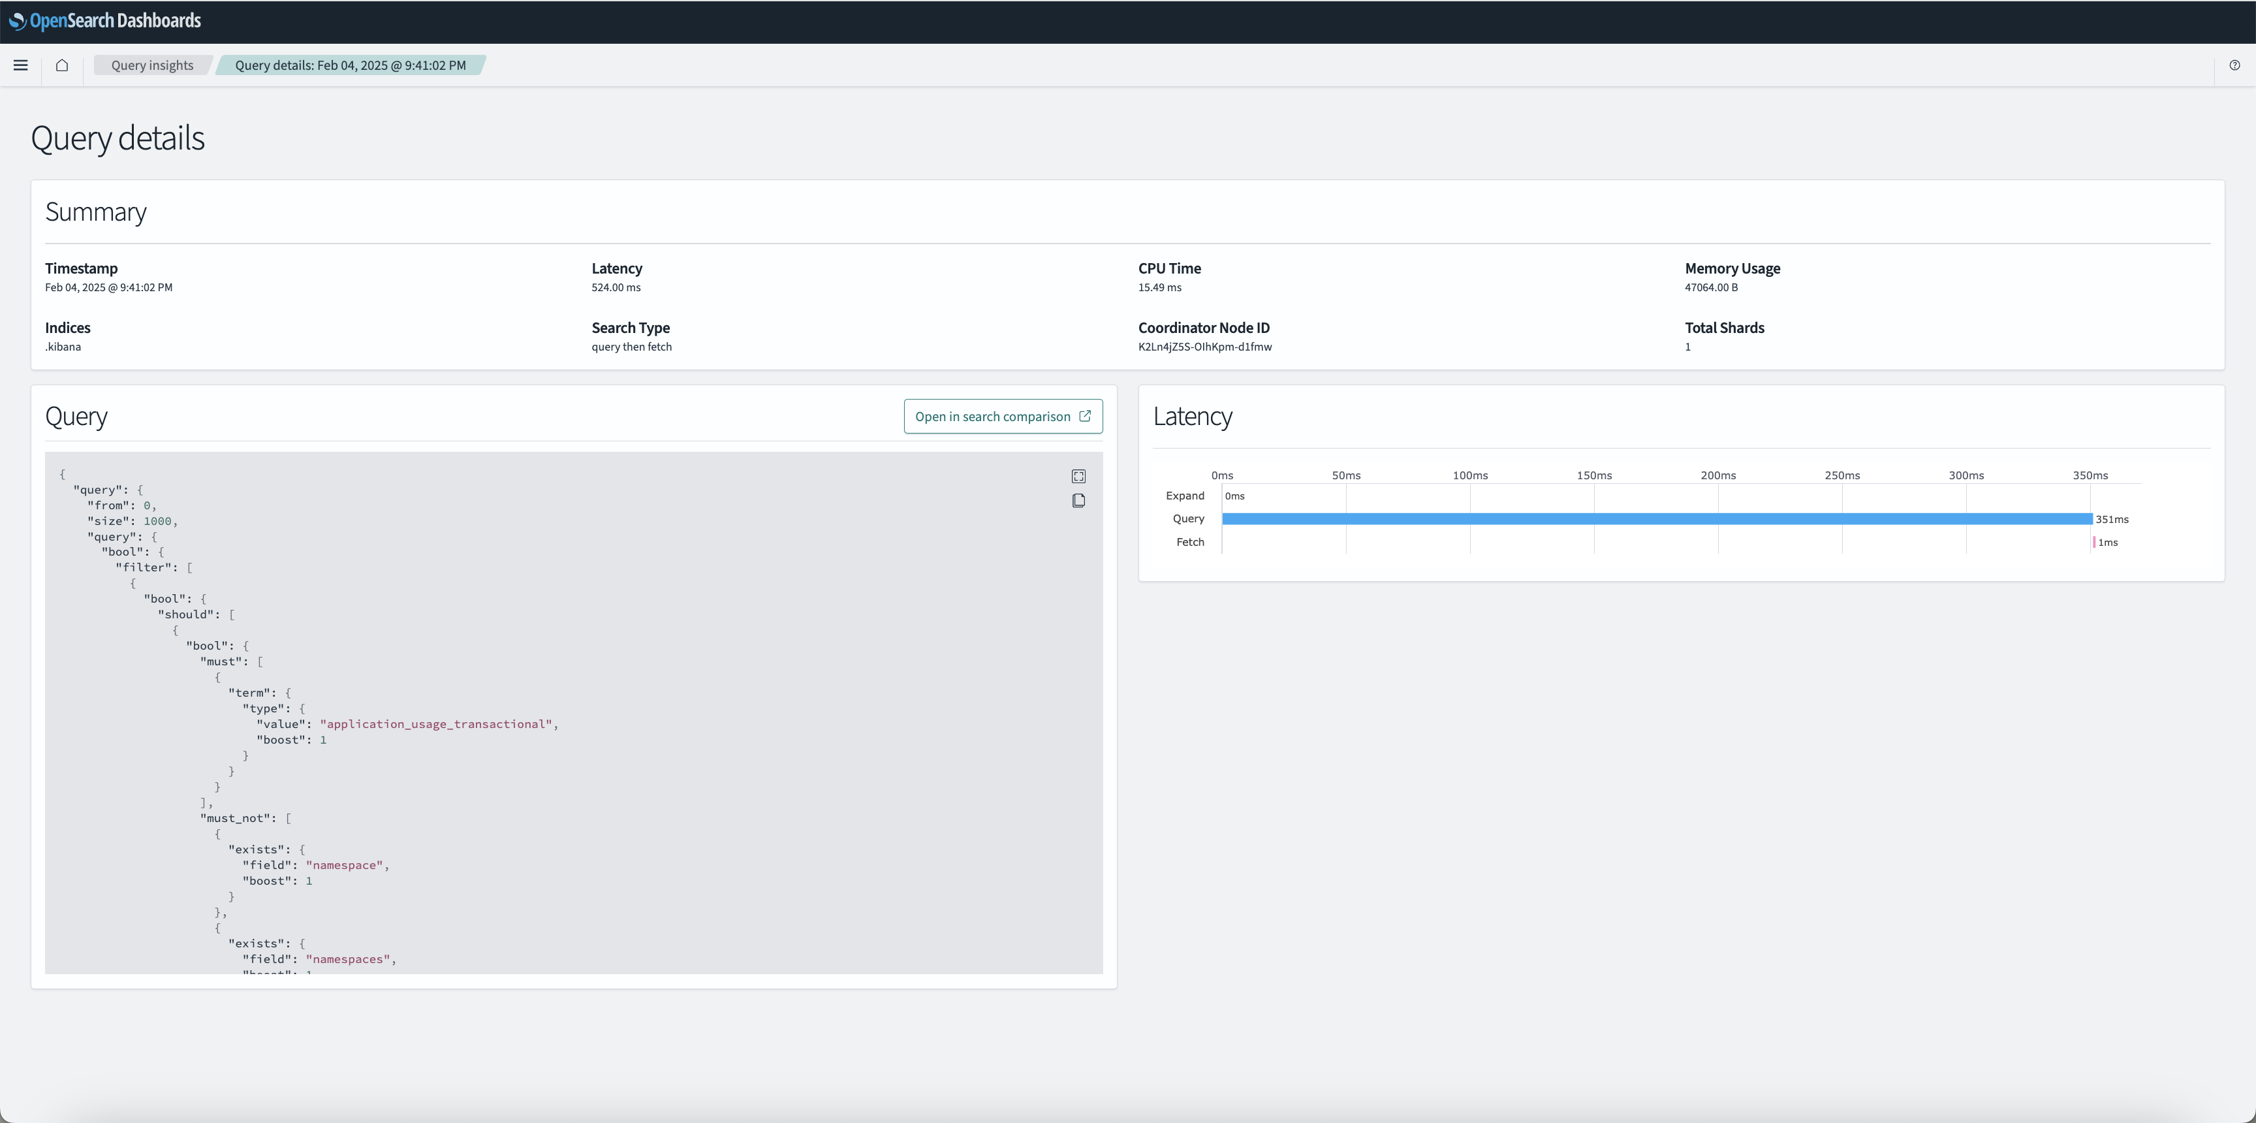Open the Query insights breadcrumb
This screenshot has width=2256, height=1123.
(x=151, y=65)
